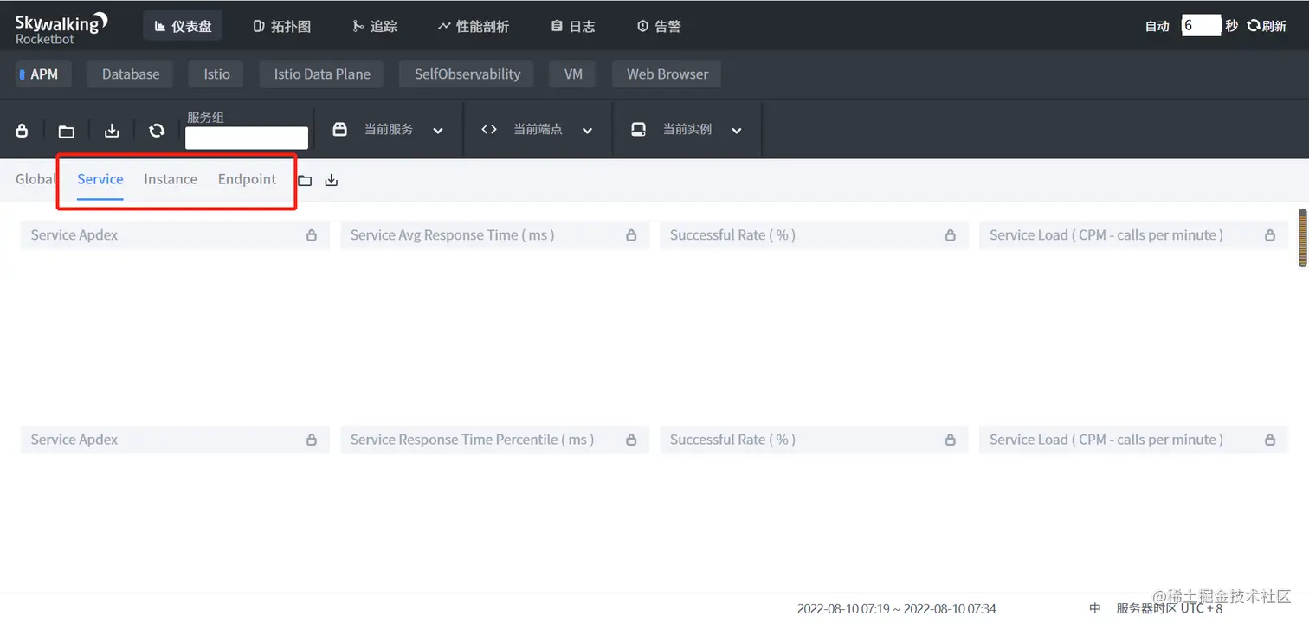1309x623 pixels.
Task: Toggle 自动 auto refresh
Action: [1157, 26]
